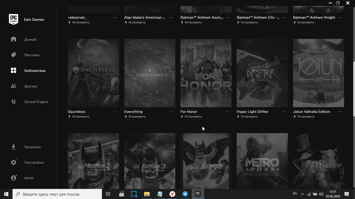The width and height of the screenshot is (355, 199).
Task: Click the library vertical scrollbar
Action: coord(353,89)
